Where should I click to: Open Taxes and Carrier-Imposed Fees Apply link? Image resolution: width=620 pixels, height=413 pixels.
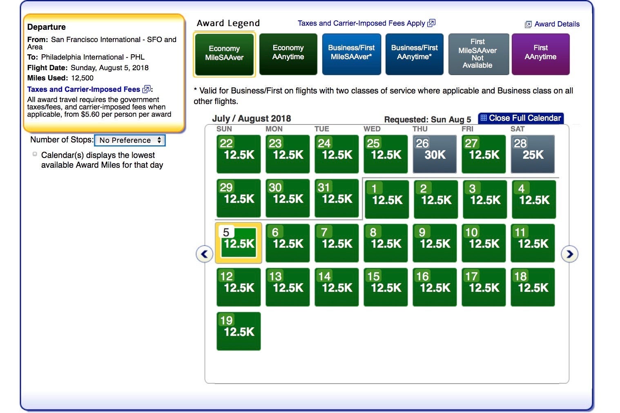pos(361,23)
